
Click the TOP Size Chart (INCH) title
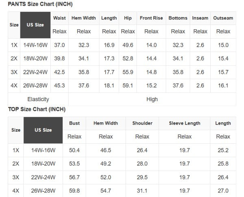tap(37, 109)
